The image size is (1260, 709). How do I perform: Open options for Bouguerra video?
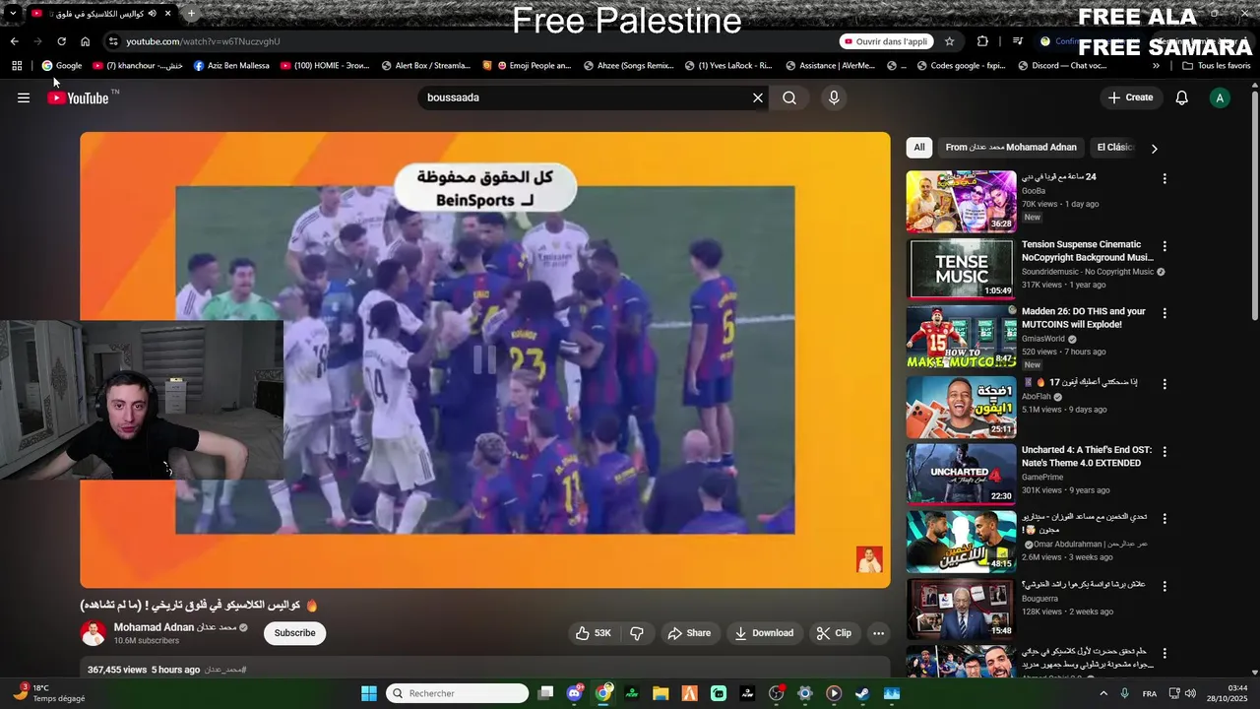coord(1165,586)
